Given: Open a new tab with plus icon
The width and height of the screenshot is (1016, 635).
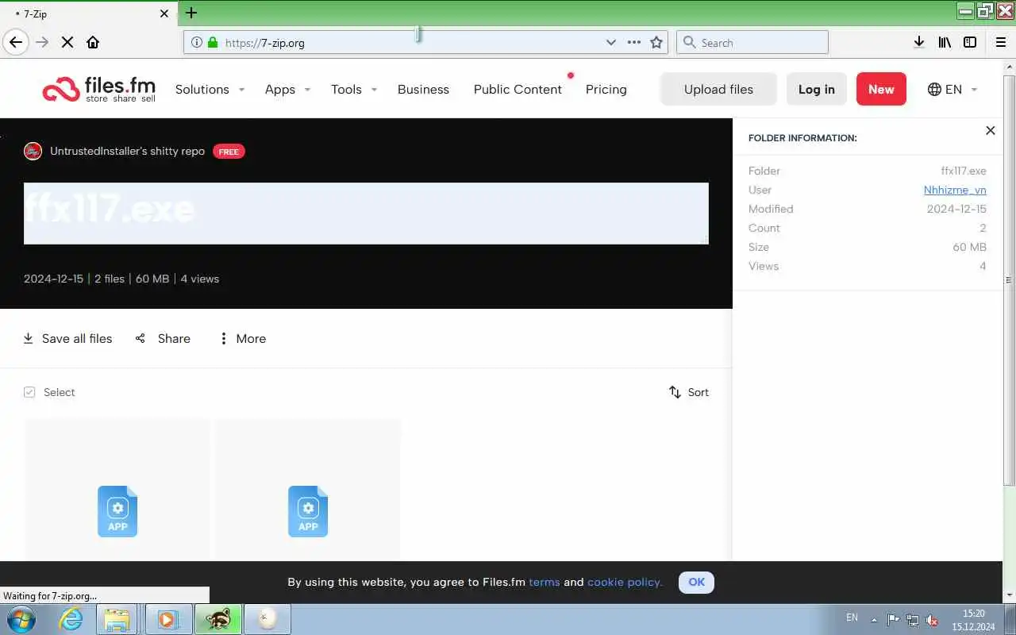Looking at the screenshot, I should click(191, 13).
